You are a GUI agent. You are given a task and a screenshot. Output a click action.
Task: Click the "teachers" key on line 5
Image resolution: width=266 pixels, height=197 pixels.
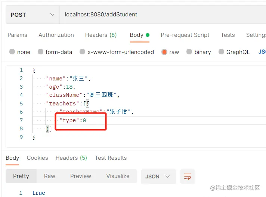pyautogui.click(x=63, y=104)
